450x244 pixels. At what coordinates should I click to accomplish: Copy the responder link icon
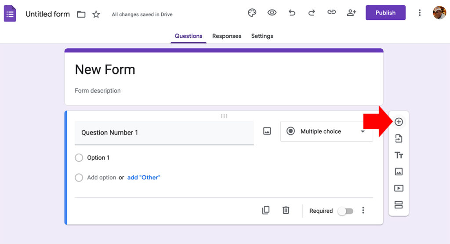[331, 12]
